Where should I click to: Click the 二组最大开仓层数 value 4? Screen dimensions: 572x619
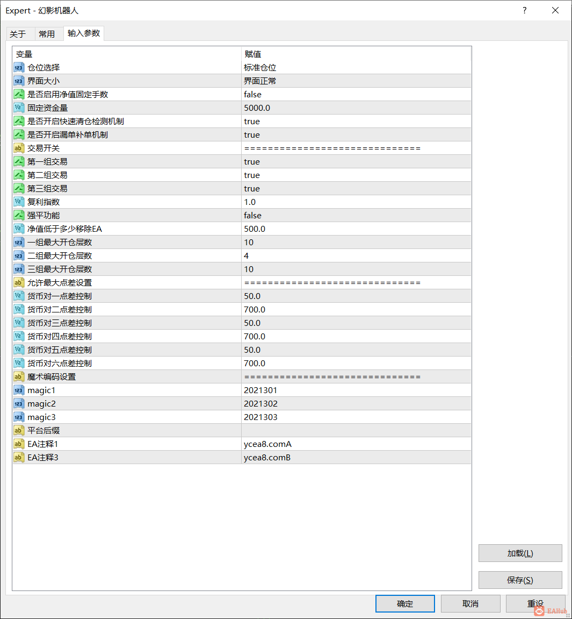247,255
